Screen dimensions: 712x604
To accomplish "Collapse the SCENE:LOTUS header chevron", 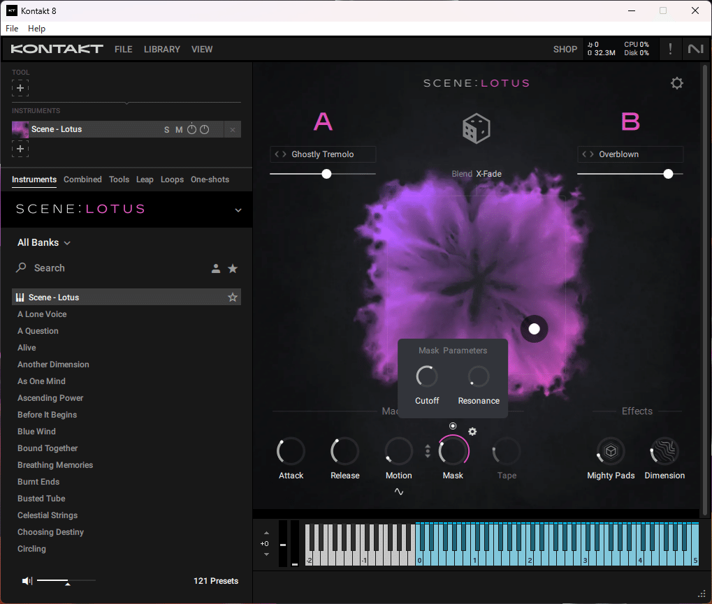I will click(238, 209).
